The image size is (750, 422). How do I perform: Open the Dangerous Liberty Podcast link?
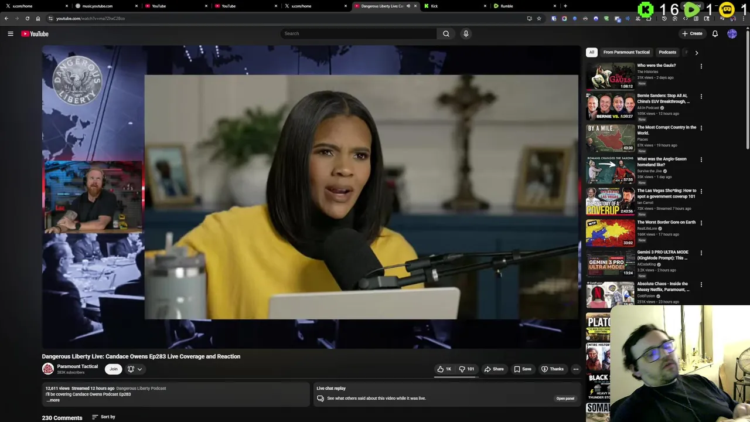tap(141, 388)
